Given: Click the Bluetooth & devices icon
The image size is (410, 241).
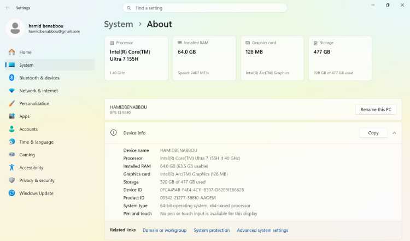Looking at the screenshot, I should [x=12, y=78].
